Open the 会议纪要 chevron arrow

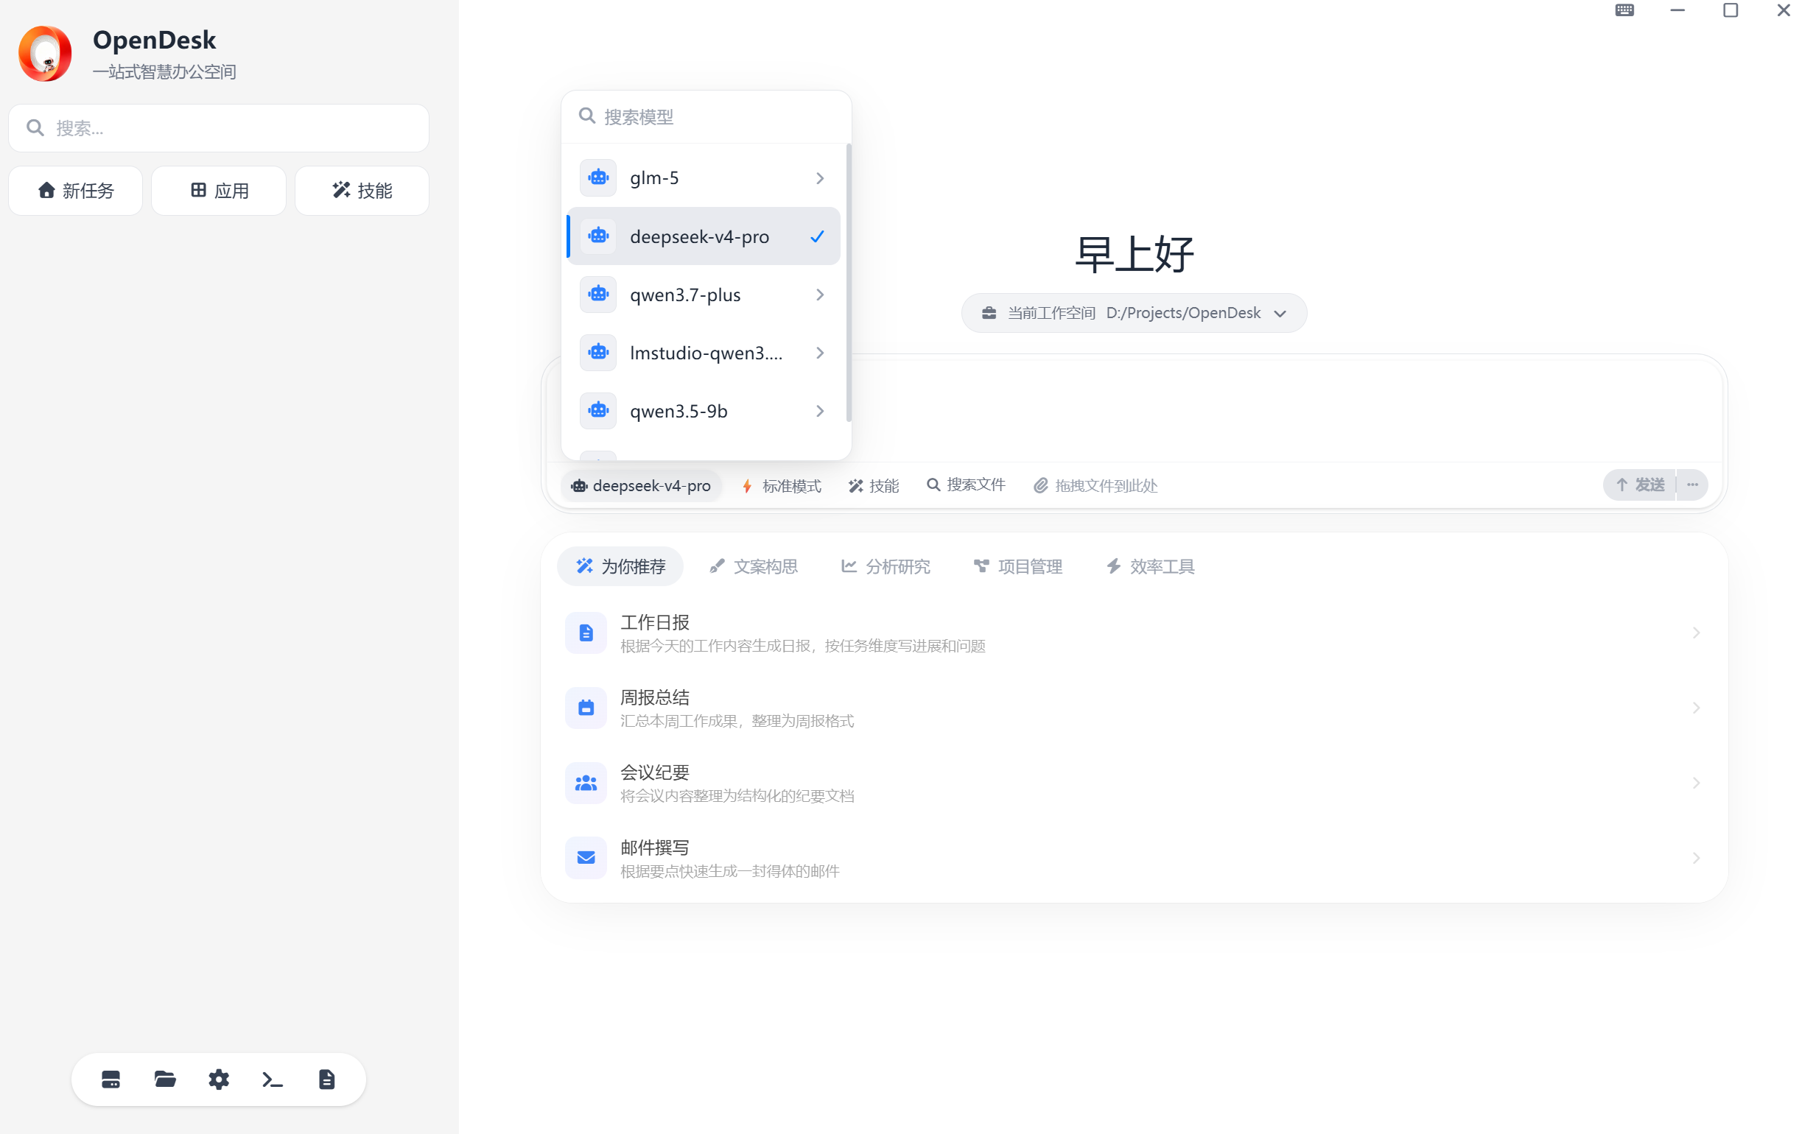(1697, 783)
